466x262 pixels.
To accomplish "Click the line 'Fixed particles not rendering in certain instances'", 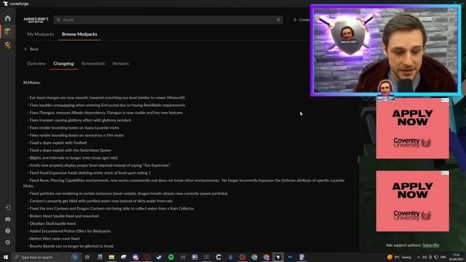I will 127,194.
